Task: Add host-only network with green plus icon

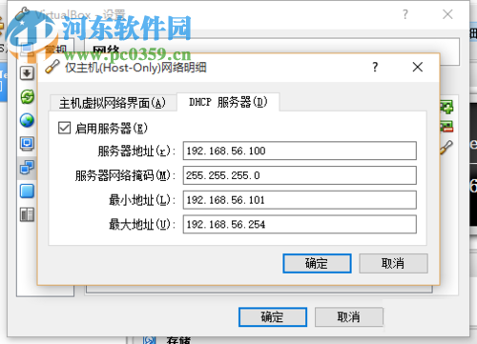Action: click(x=446, y=107)
